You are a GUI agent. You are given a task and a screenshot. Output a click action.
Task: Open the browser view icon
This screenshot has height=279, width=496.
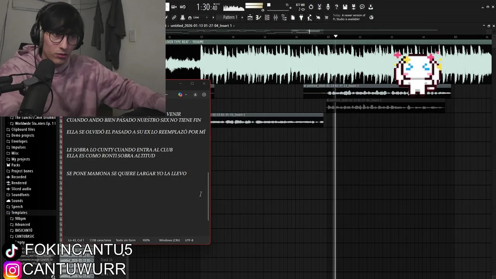[284, 17]
